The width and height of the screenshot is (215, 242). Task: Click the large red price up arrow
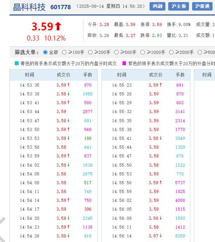pos(58,26)
